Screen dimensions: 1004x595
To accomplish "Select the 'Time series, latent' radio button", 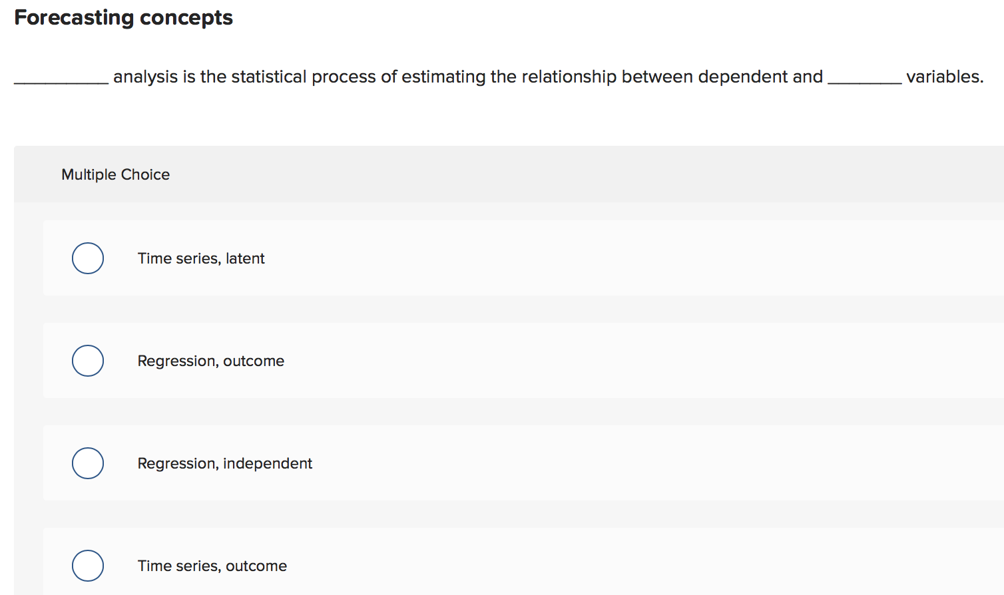I will [x=87, y=258].
